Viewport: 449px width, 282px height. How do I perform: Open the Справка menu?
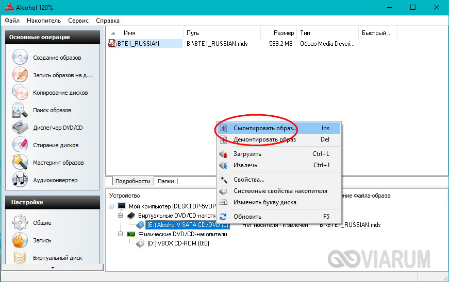(x=108, y=21)
